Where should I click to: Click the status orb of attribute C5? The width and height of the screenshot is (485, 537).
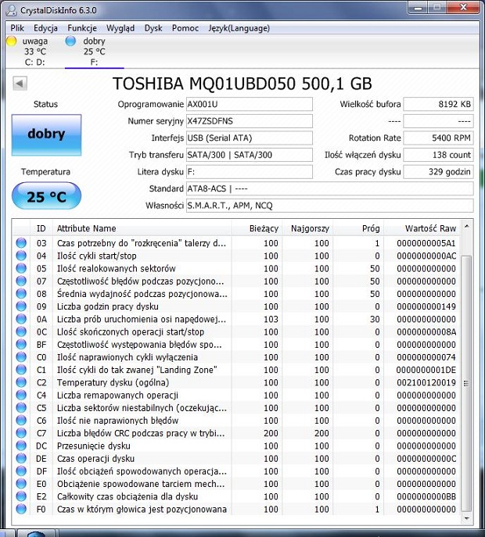tap(21, 407)
